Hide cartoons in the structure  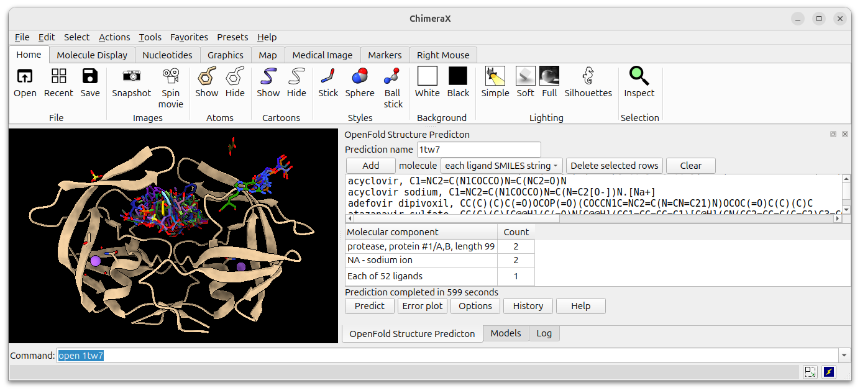pyautogui.click(x=296, y=84)
